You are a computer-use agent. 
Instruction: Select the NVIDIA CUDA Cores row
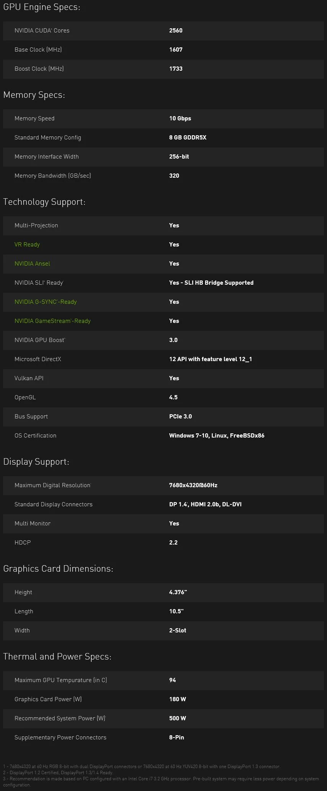[163, 31]
